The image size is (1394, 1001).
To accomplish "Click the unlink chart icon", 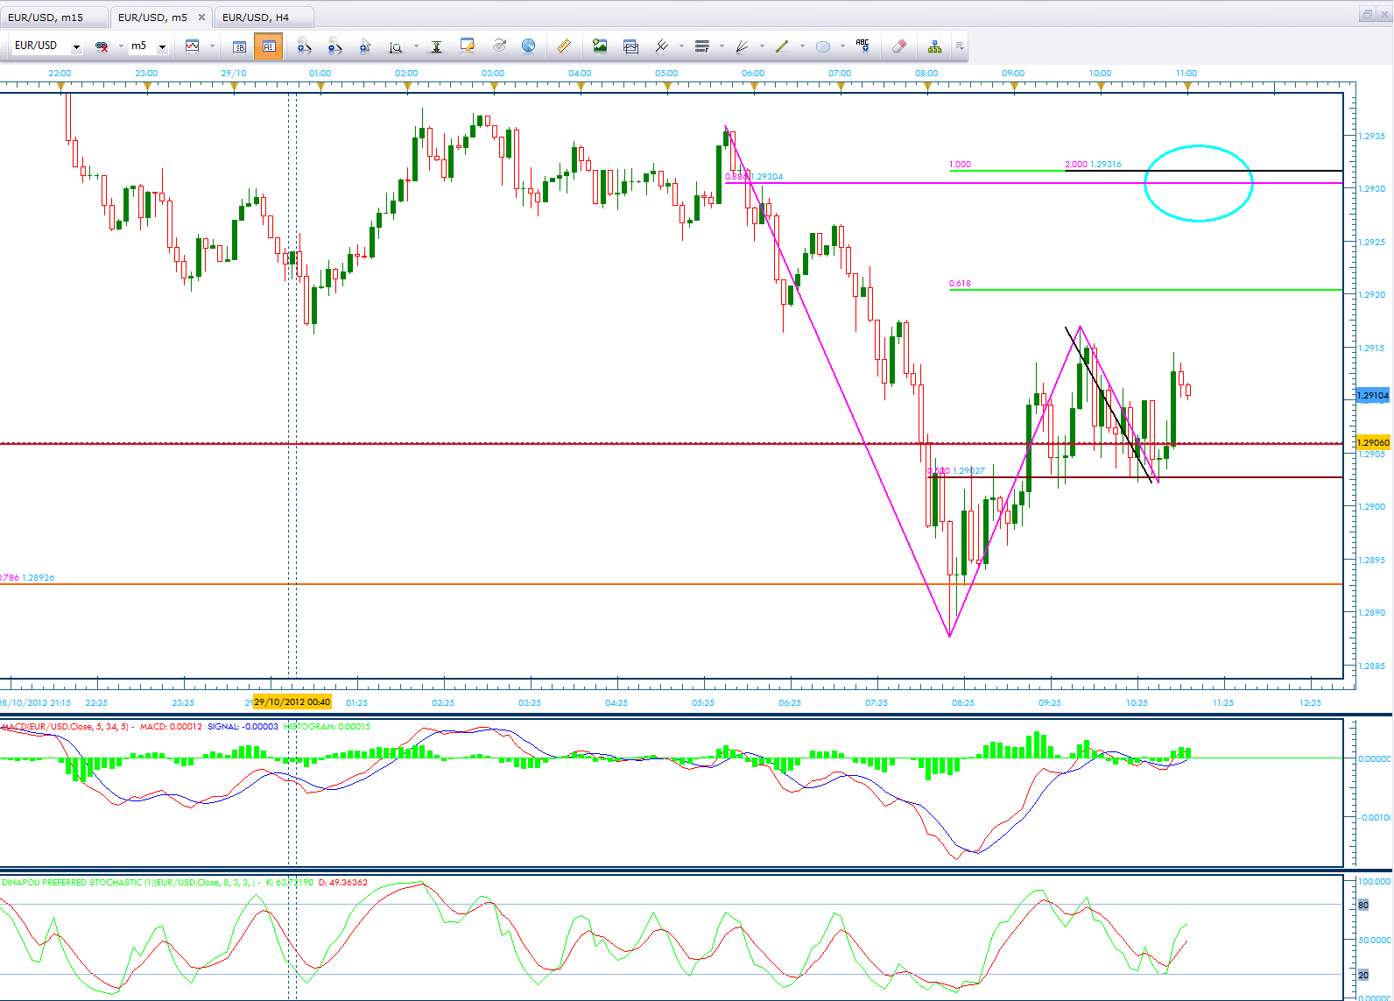I will click(102, 46).
